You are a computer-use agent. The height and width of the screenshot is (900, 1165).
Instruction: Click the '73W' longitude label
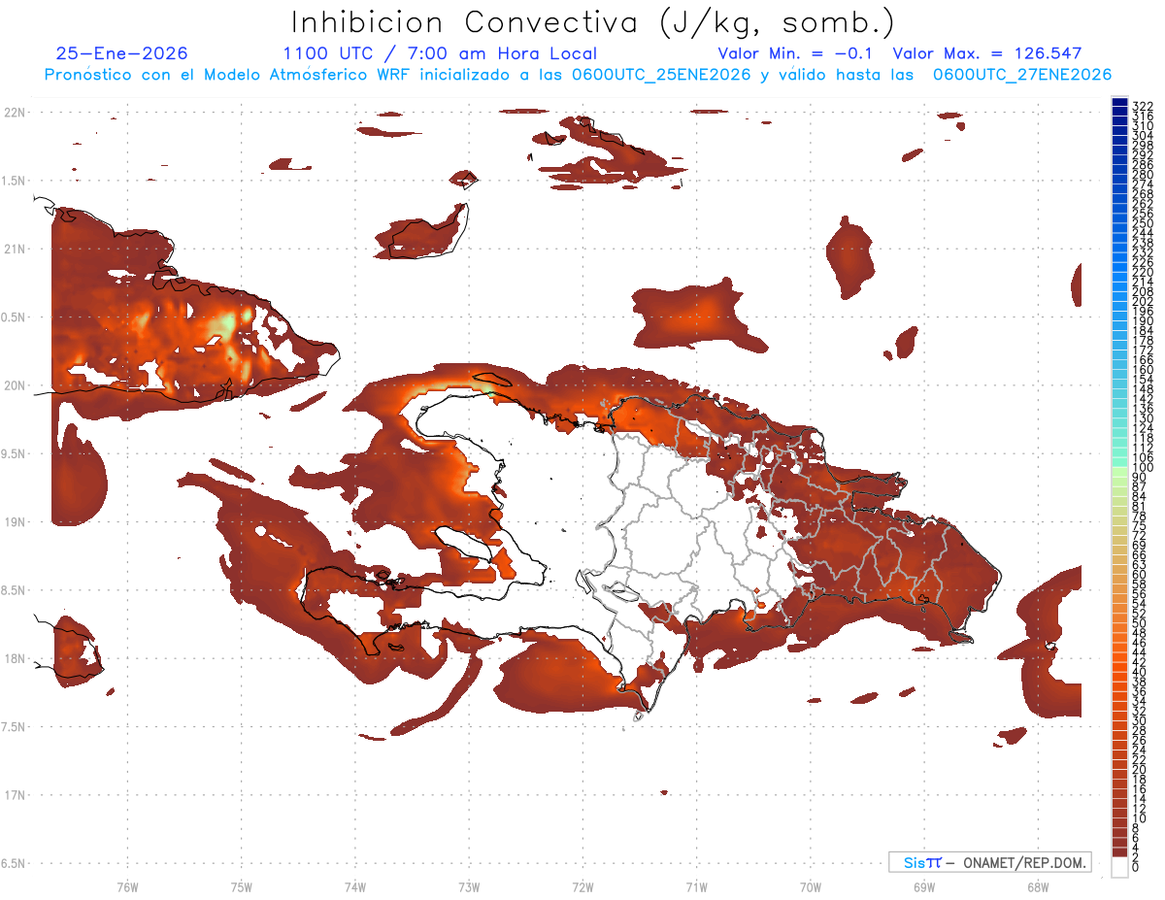click(469, 886)
